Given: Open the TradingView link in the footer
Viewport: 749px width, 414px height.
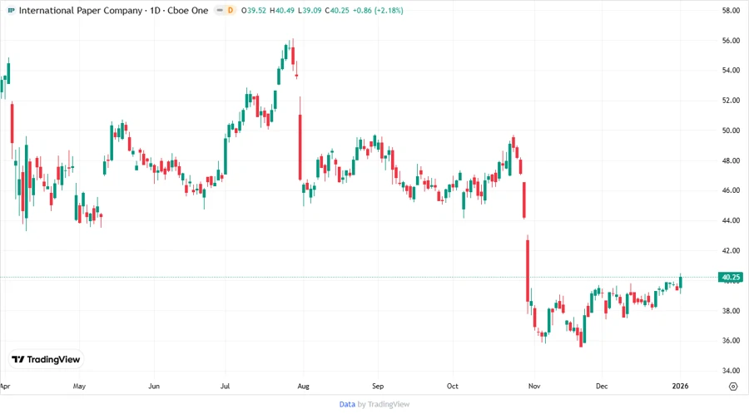Looking at the screenshot, I should click(x=389, y=405).
